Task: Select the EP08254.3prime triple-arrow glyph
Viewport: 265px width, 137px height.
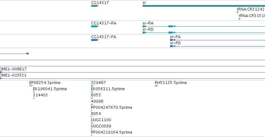Action: (31, 86)
